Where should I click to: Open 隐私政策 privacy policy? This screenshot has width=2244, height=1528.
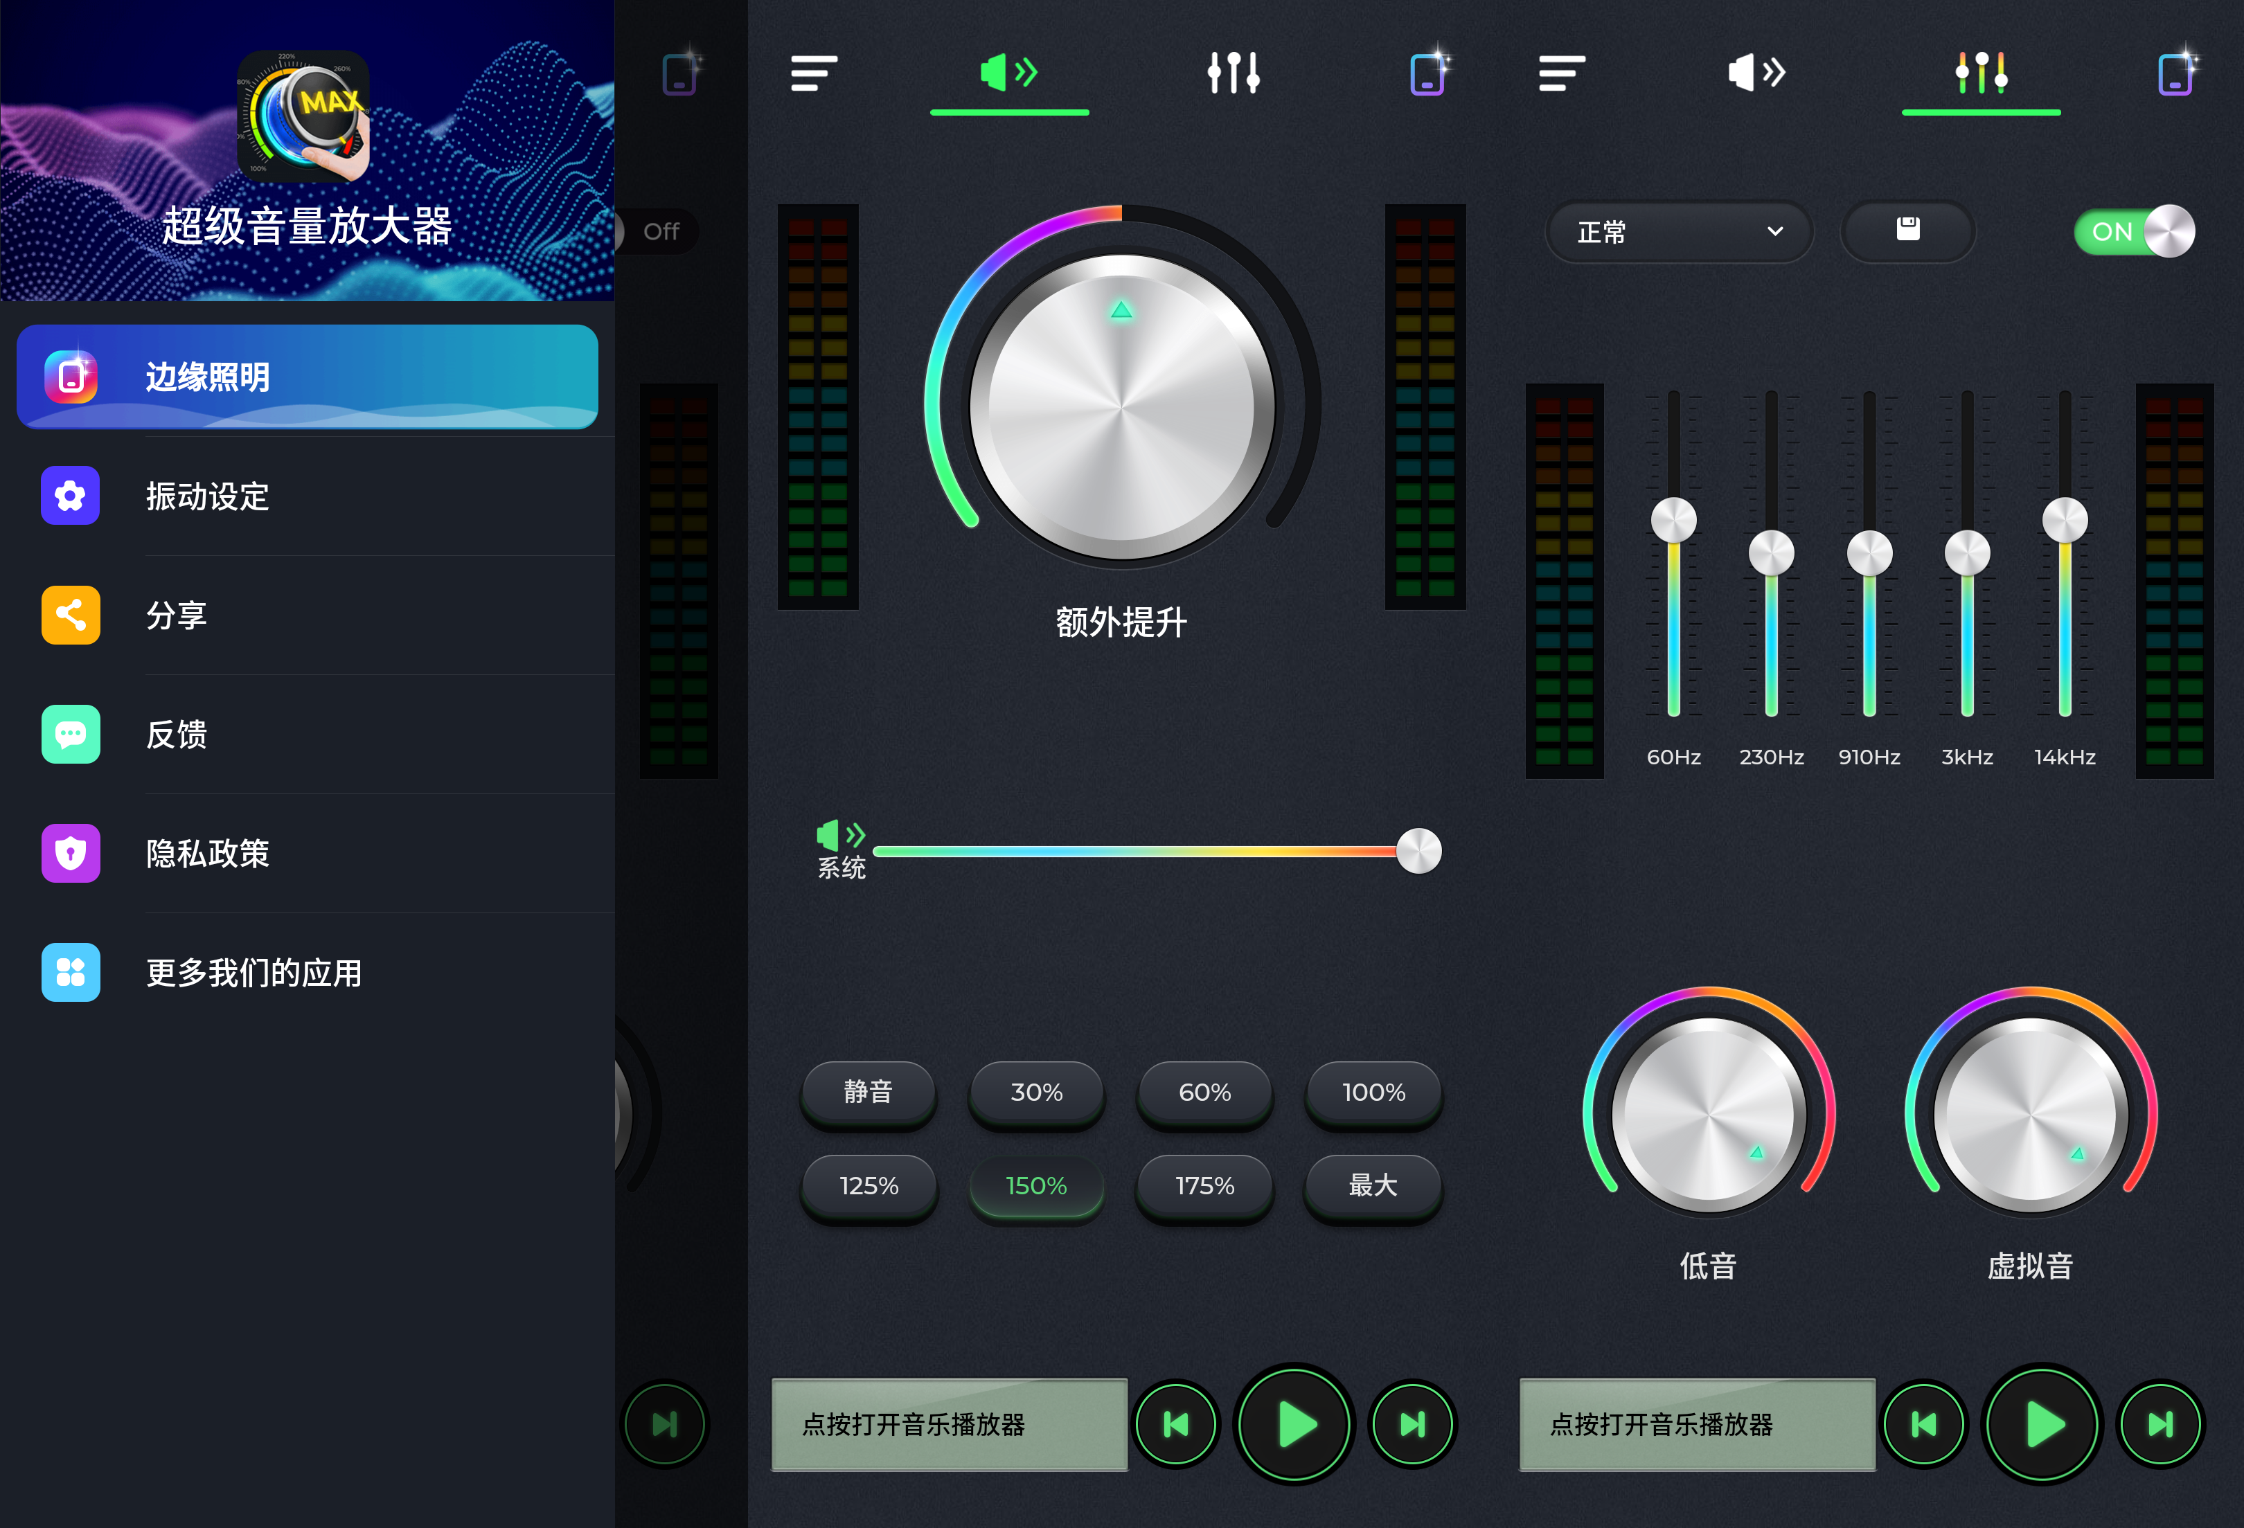click(x=208, y=853)
